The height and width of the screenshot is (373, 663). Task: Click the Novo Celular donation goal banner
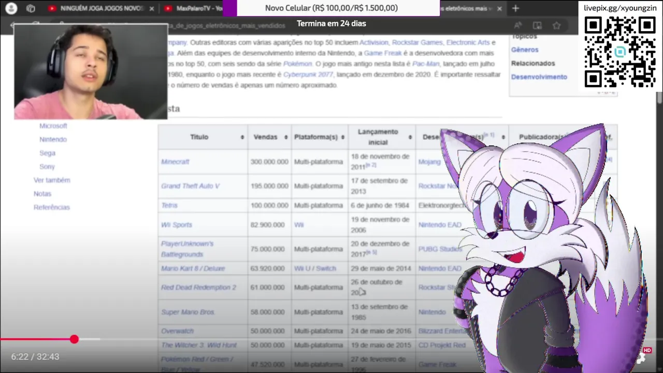point(331,8)
